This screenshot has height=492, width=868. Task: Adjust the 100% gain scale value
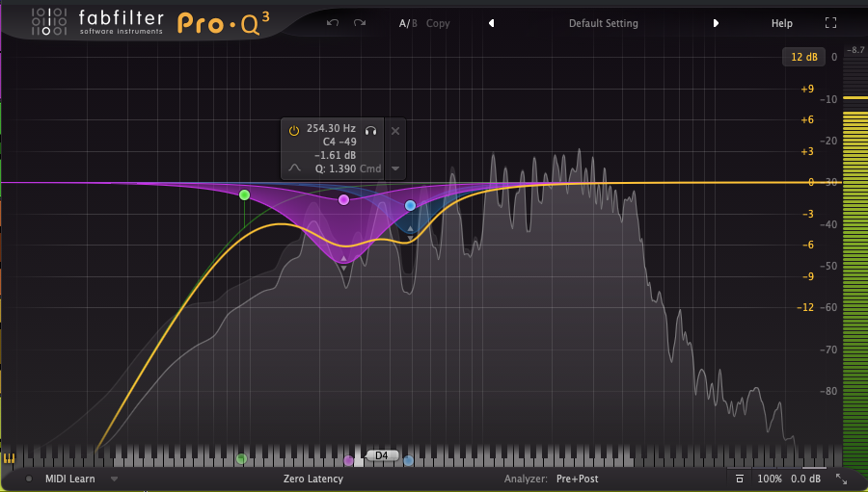[770, 479]
